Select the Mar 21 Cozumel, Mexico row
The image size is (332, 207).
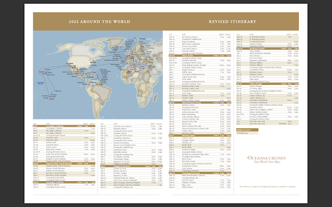pyautogui.click(x=200, y=51)
